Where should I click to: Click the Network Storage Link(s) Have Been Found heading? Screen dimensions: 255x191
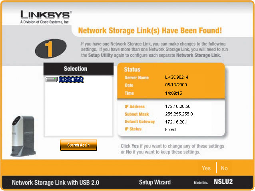(150, 31)
